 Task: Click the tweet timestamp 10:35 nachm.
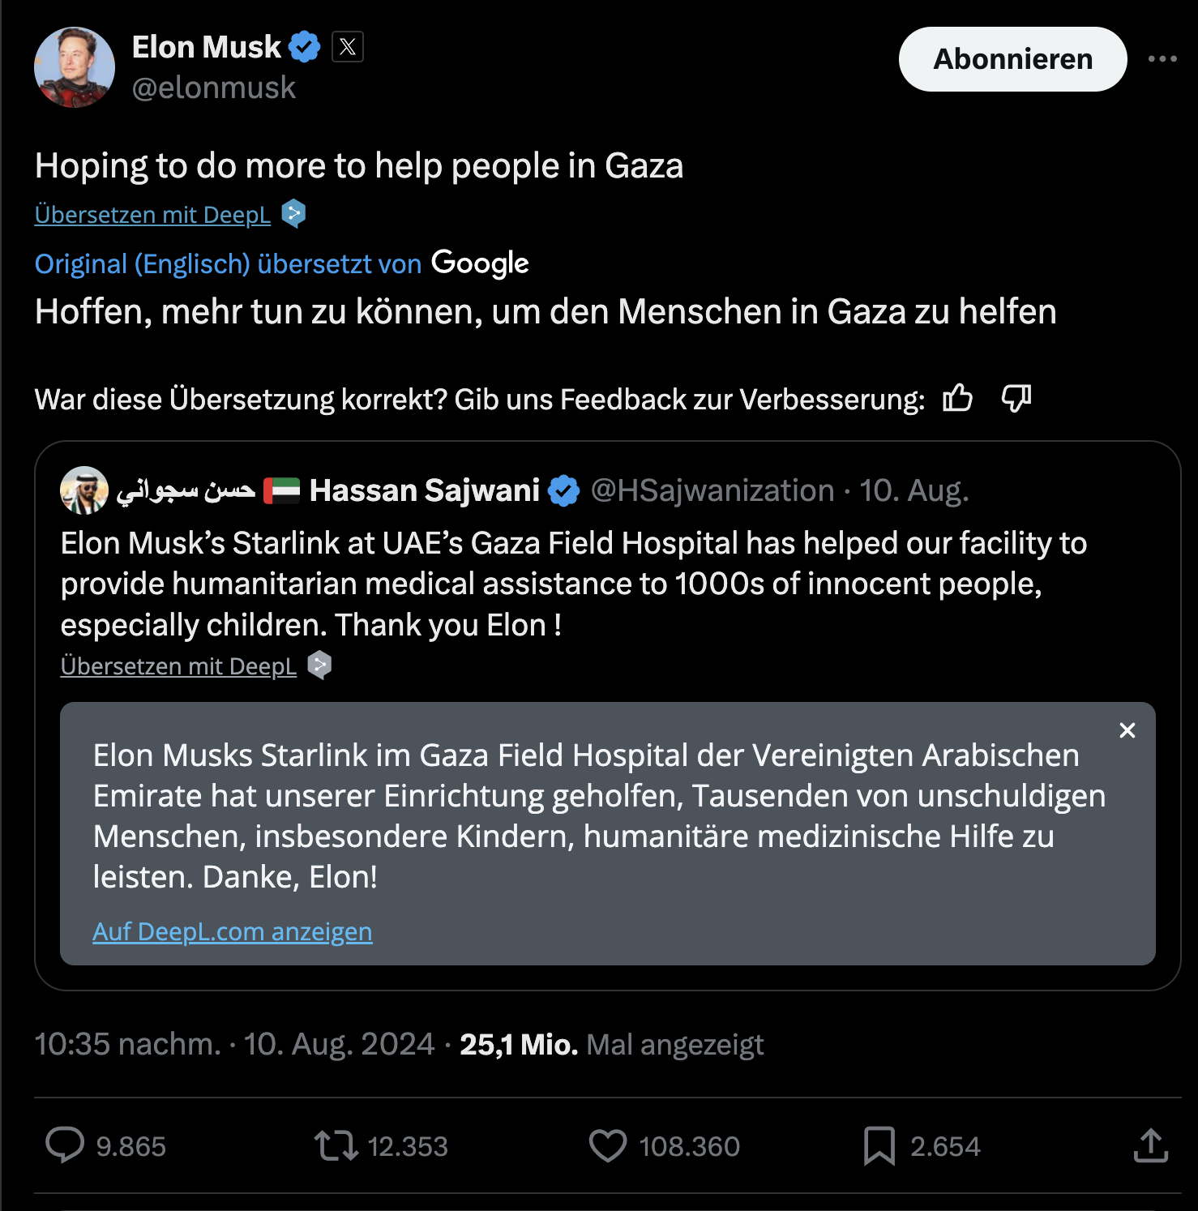(x=127, y=1044)
